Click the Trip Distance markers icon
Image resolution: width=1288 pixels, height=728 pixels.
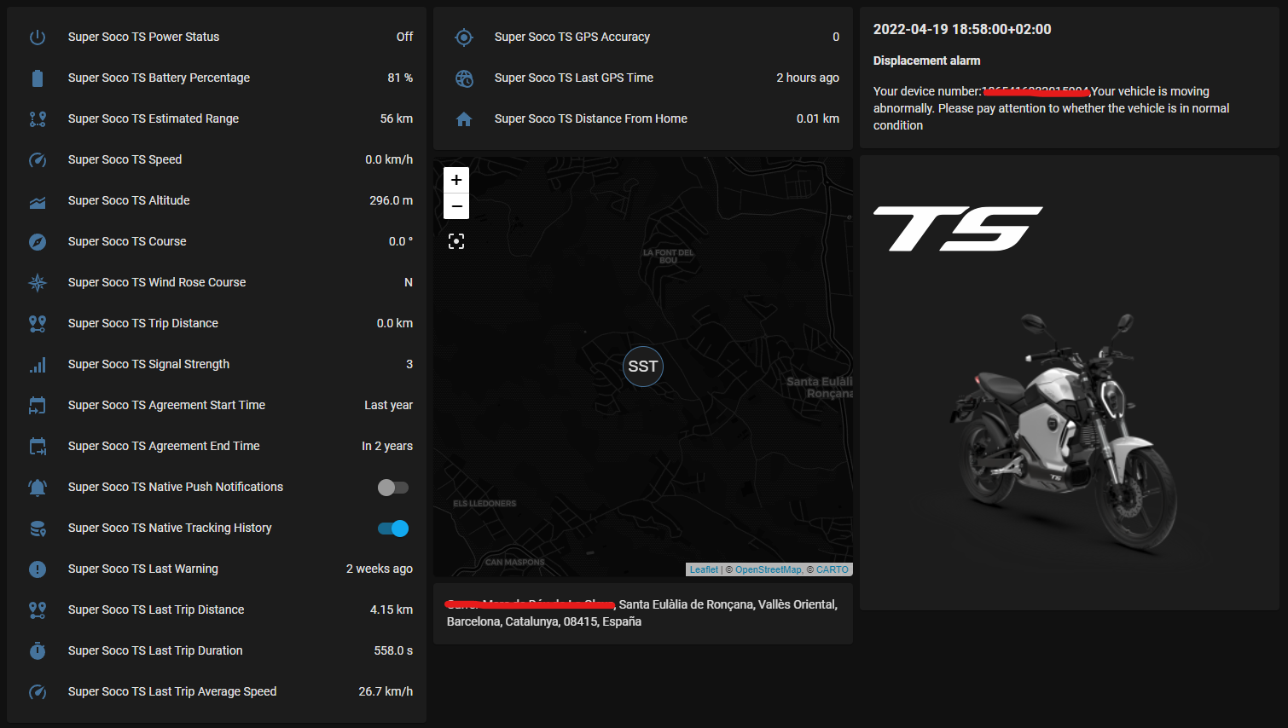[38, 323]
